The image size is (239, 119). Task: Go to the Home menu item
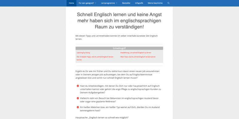click(x=71, y=3)
